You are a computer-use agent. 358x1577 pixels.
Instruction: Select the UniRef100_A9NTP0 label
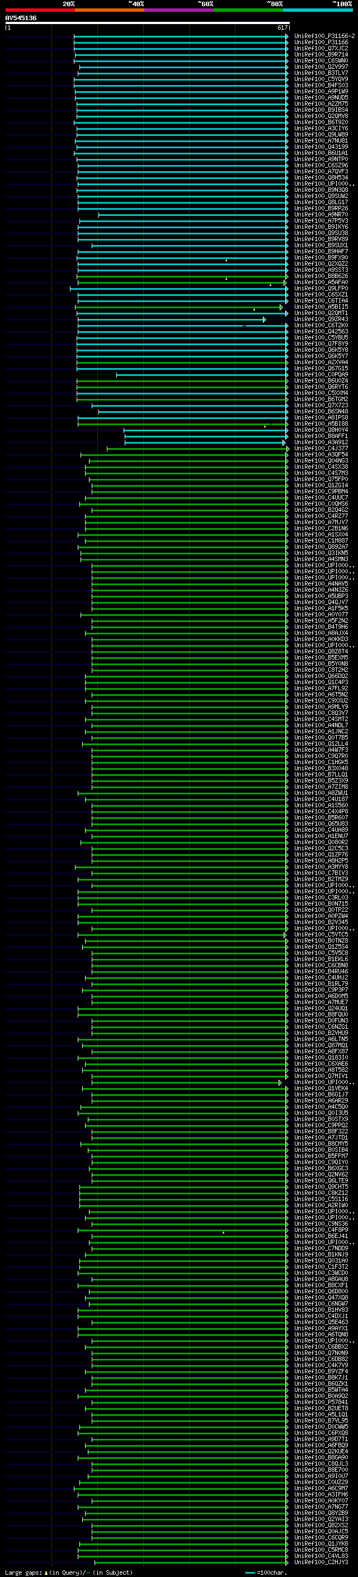point(321,159)
